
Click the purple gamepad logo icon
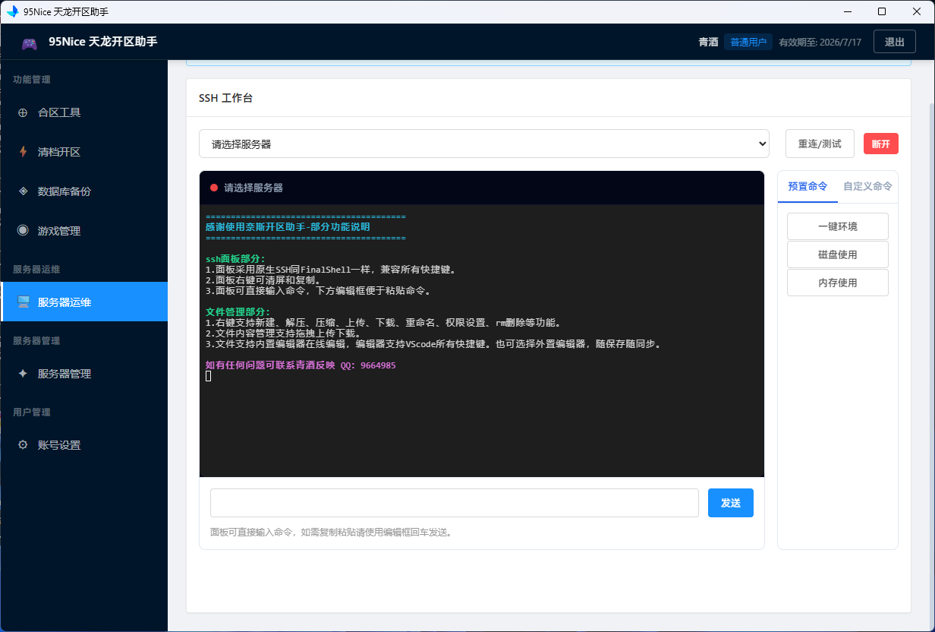[29, 43]
